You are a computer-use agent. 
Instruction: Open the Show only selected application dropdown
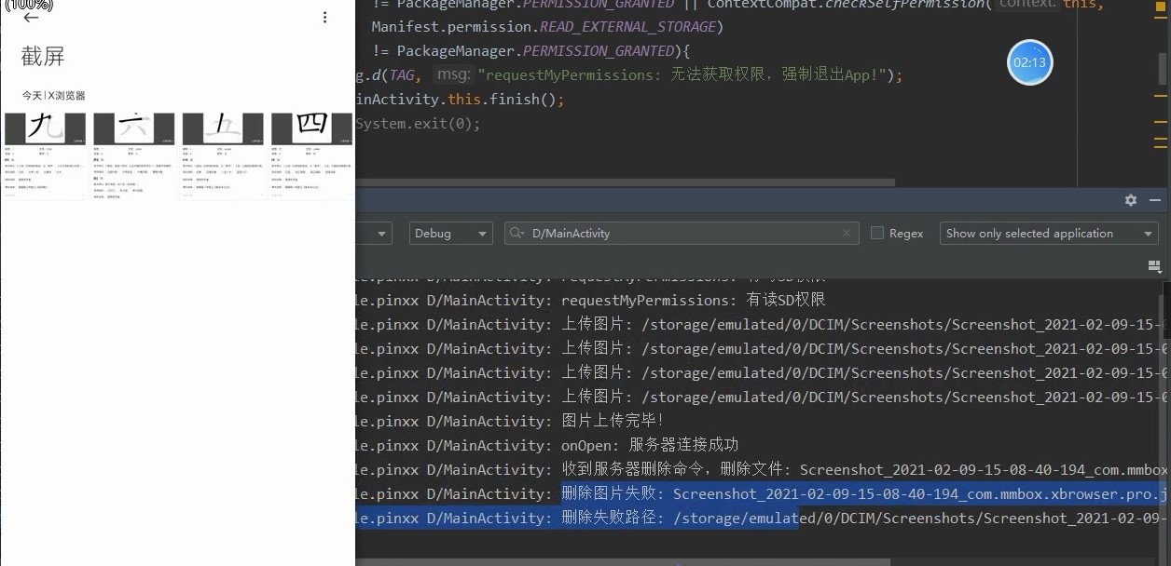point(1048,233)
